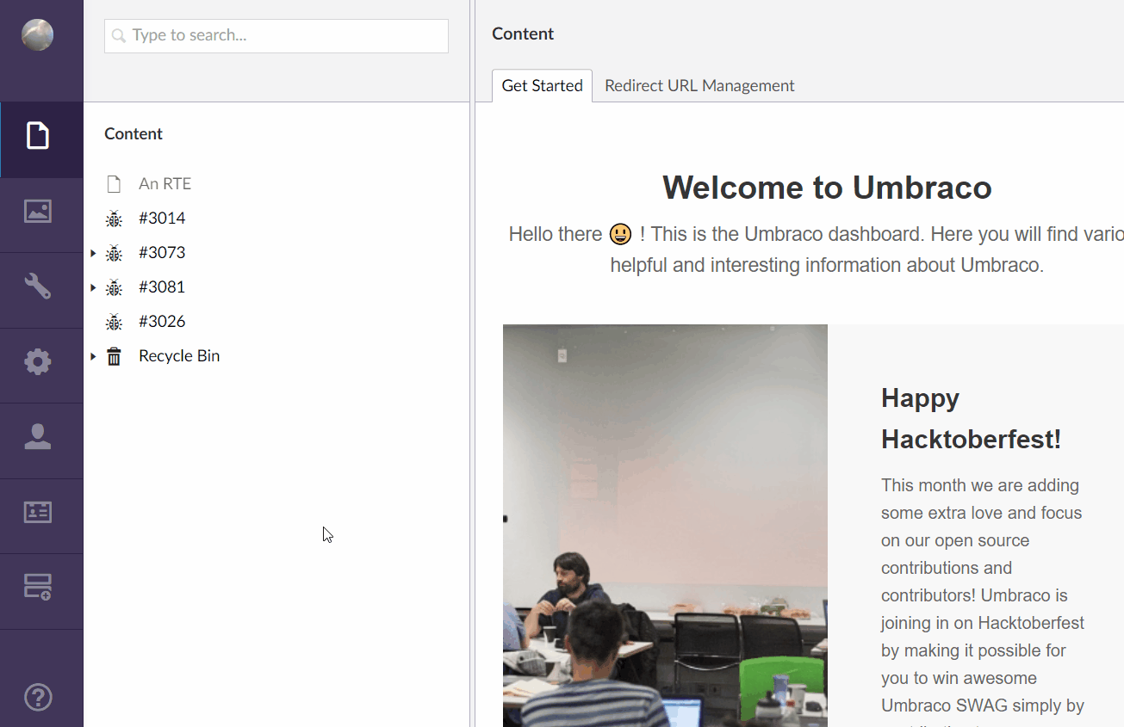
Task: Open the #3026 content item
Action: (x=162, y=321)
